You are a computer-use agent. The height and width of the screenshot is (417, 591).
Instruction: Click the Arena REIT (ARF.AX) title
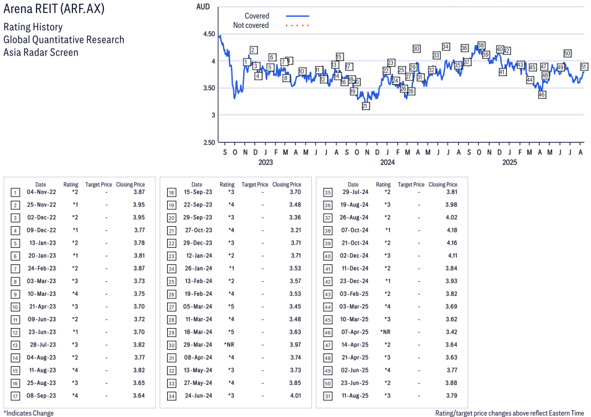pos(54,8)
